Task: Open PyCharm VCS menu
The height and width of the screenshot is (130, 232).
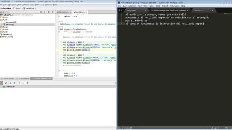Action: pyautogui.click(x=42, y=5)
